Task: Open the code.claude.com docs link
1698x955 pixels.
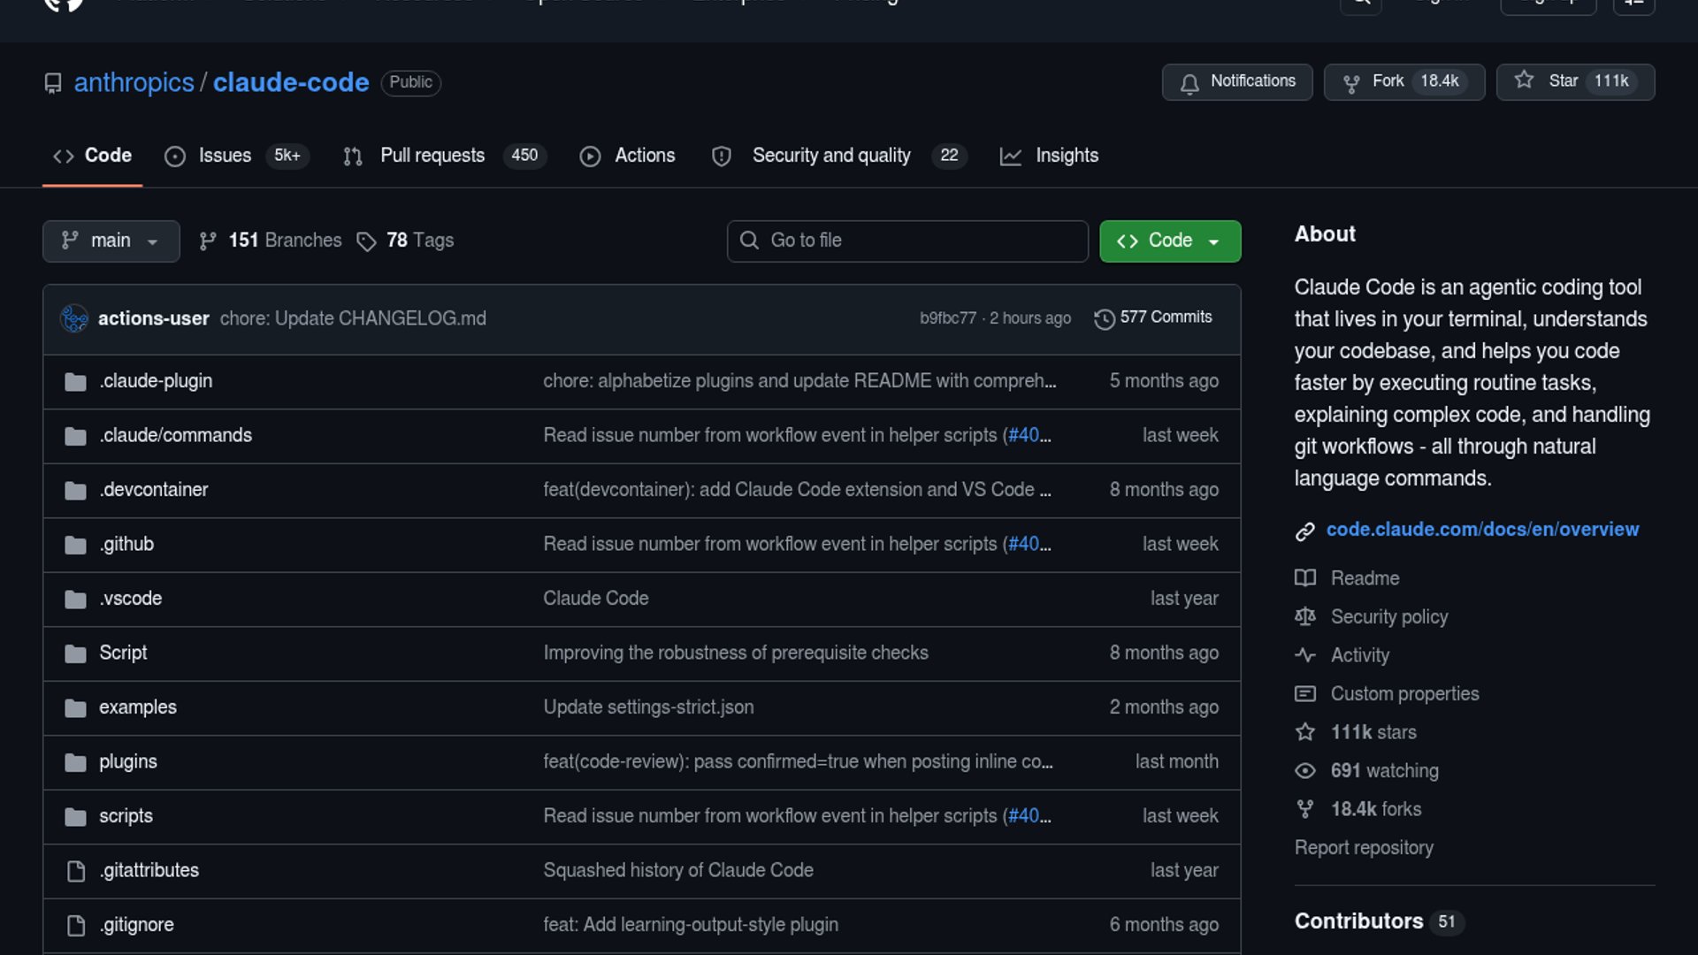Action: (x=1482, y=529)
